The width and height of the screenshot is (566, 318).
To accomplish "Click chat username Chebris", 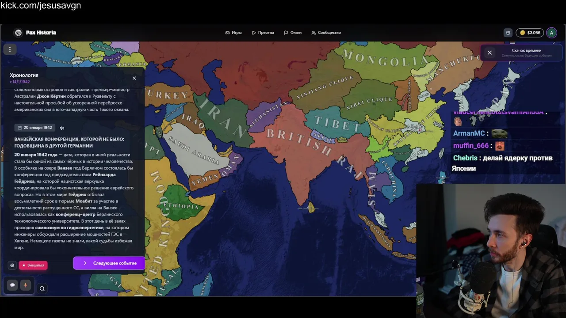I will 465,158.
